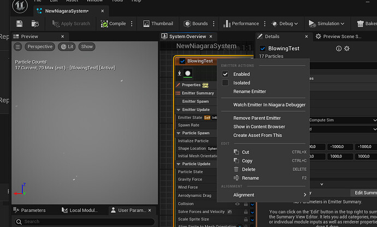Save the asset with the floppy disk icon
The height and width of the screenshot is (227, 377).
[x=19, y=23]
